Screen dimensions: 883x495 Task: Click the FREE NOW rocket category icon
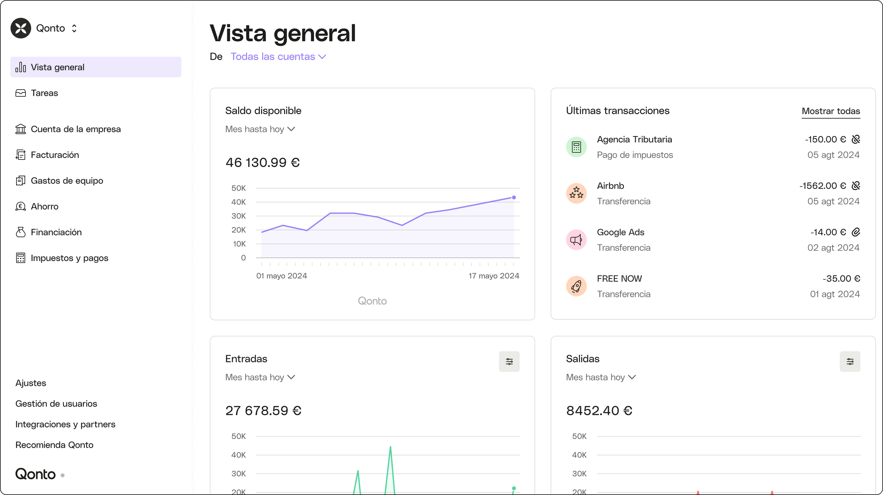(x=576, y=286)
